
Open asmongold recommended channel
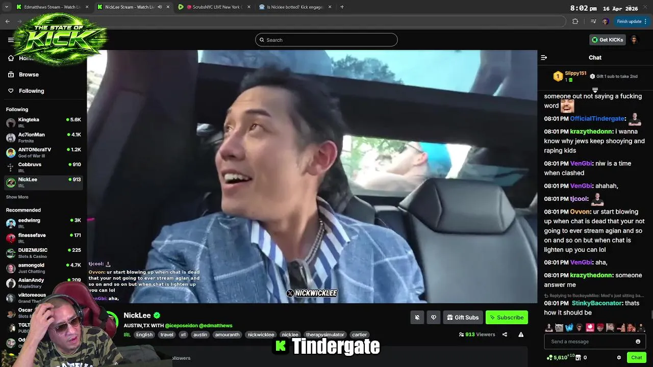[x=43, y=268]
